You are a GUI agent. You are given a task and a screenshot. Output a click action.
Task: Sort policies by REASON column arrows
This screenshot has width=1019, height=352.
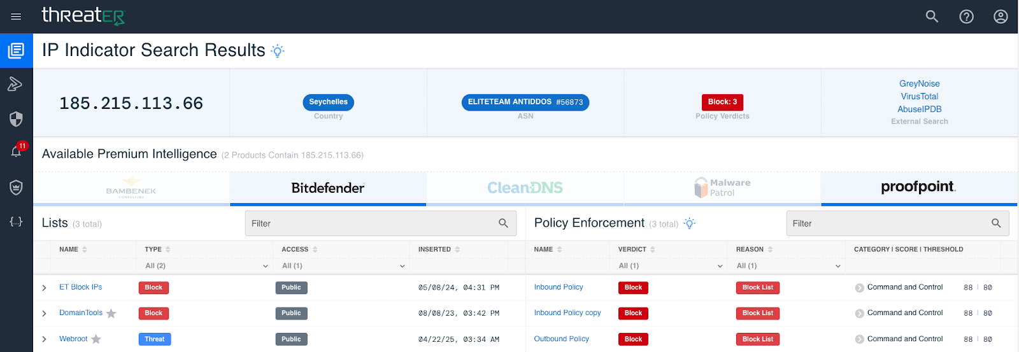click(x=770, y=250)
